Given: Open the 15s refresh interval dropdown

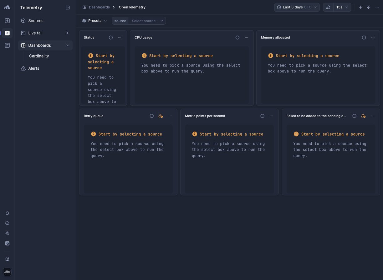Looking at the screenshot, I should pyautogui.click(x=342, y=7).
